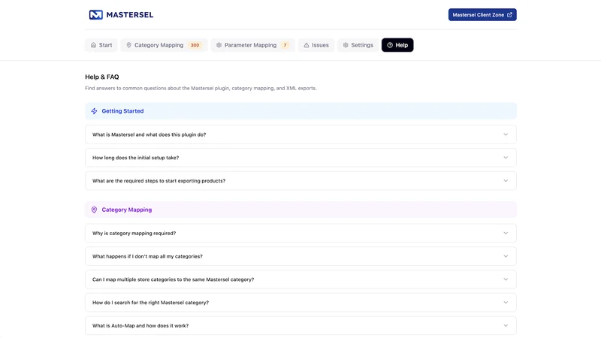Viewport: 601px width, 338px height.
Task: Click the Getting Started section header
Action: click(300, 110)
